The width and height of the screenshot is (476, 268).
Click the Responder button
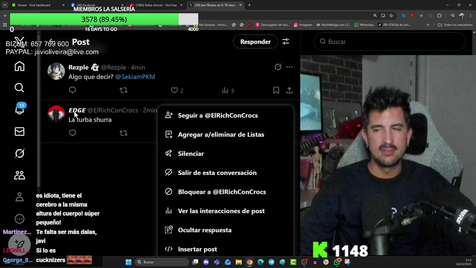tap(255, 42)
